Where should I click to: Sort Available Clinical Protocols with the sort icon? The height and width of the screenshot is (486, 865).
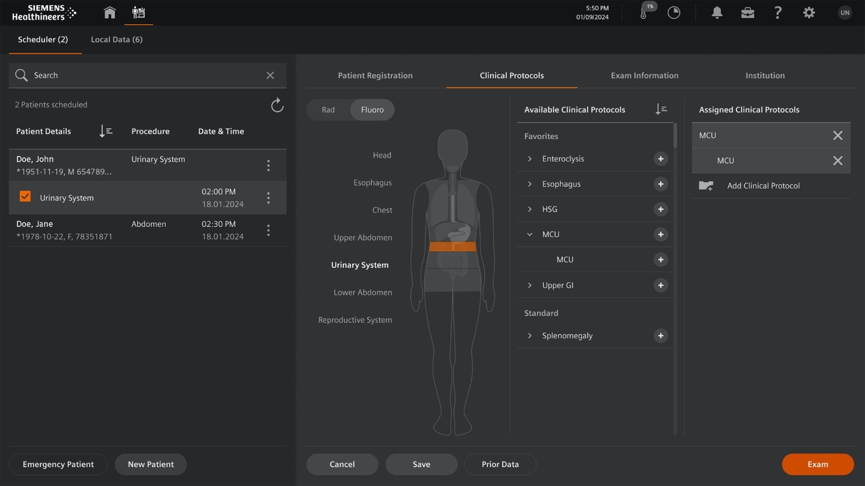click(x=661, y=109)
